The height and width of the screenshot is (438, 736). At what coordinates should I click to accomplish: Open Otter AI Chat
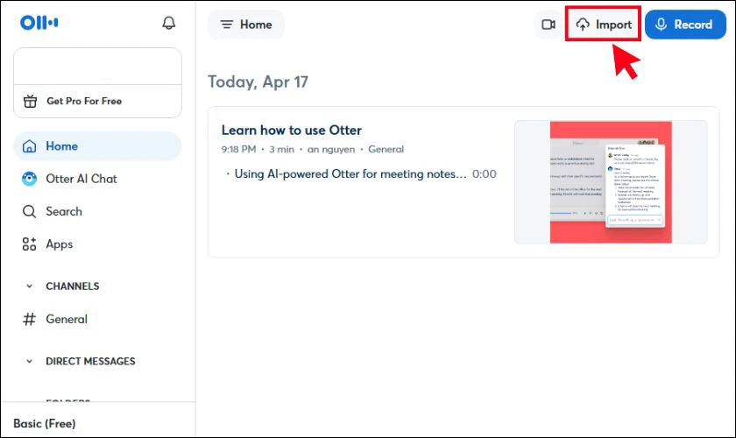click(97, 179)
